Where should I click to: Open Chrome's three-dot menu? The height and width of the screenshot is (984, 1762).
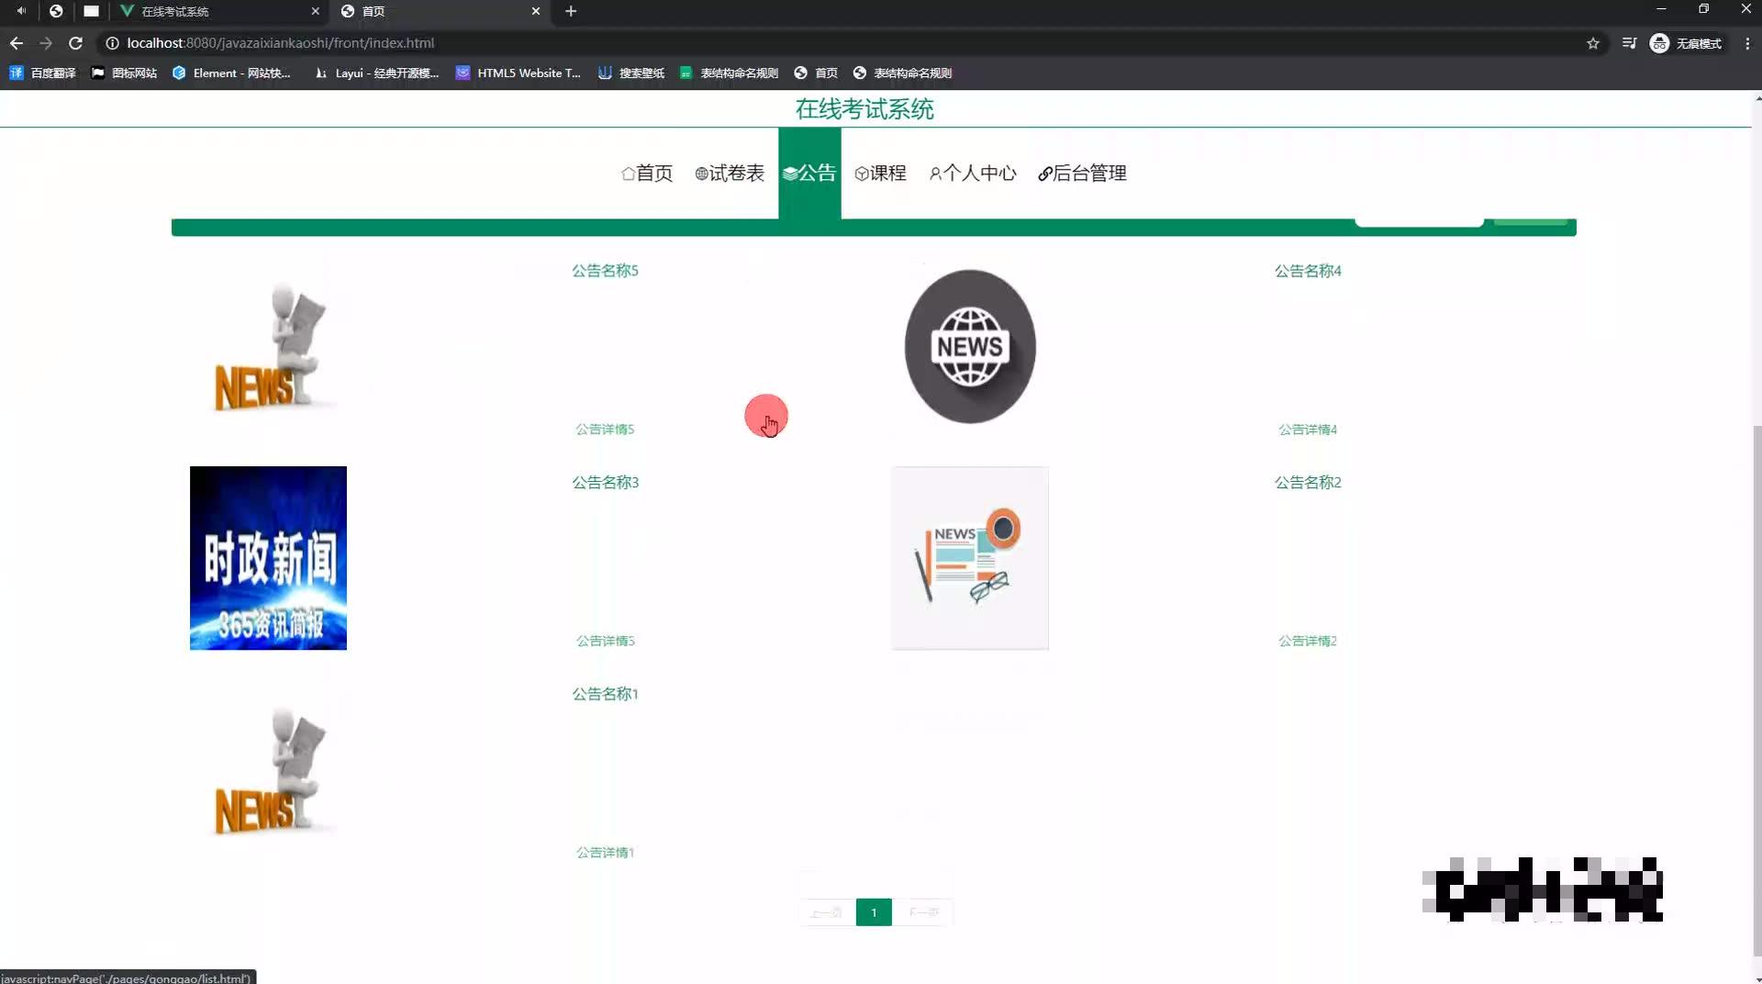[x=1746, y=43]
